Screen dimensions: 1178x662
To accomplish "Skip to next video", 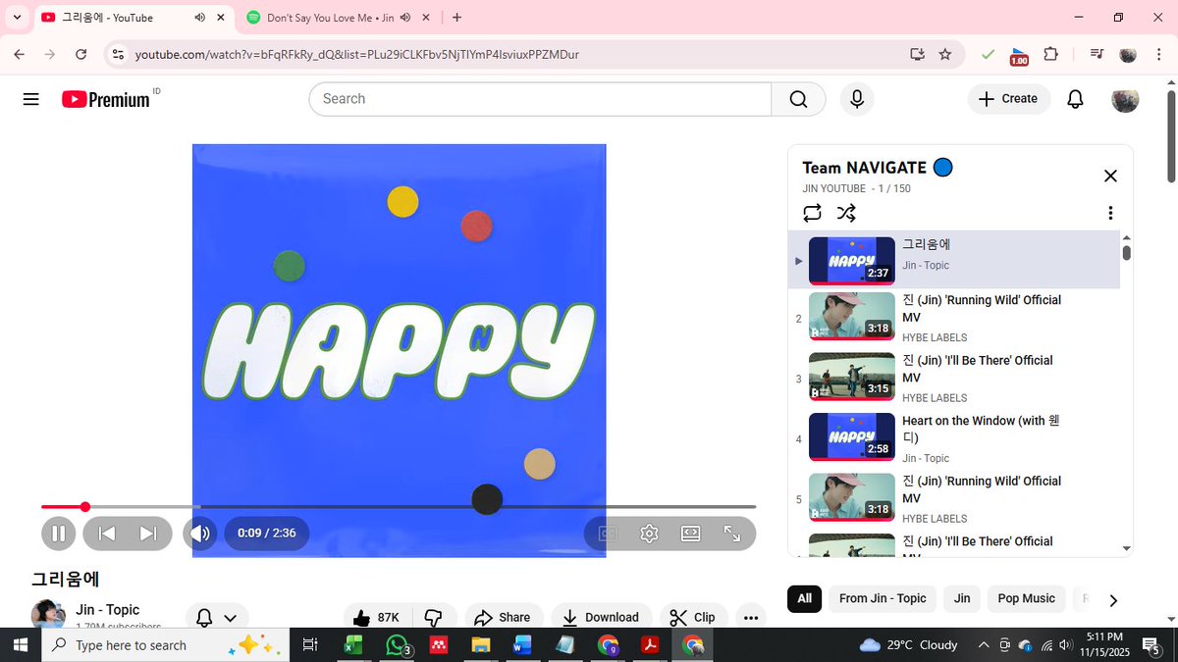I will [x=148, y=534].
